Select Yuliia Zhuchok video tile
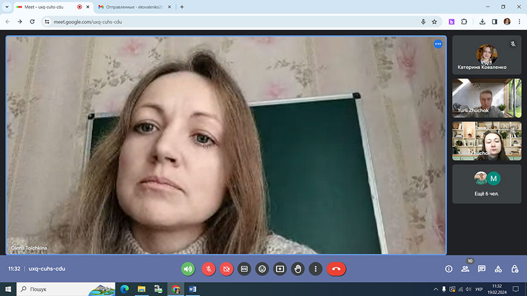The image size is (527, 296). click(487, 141)
